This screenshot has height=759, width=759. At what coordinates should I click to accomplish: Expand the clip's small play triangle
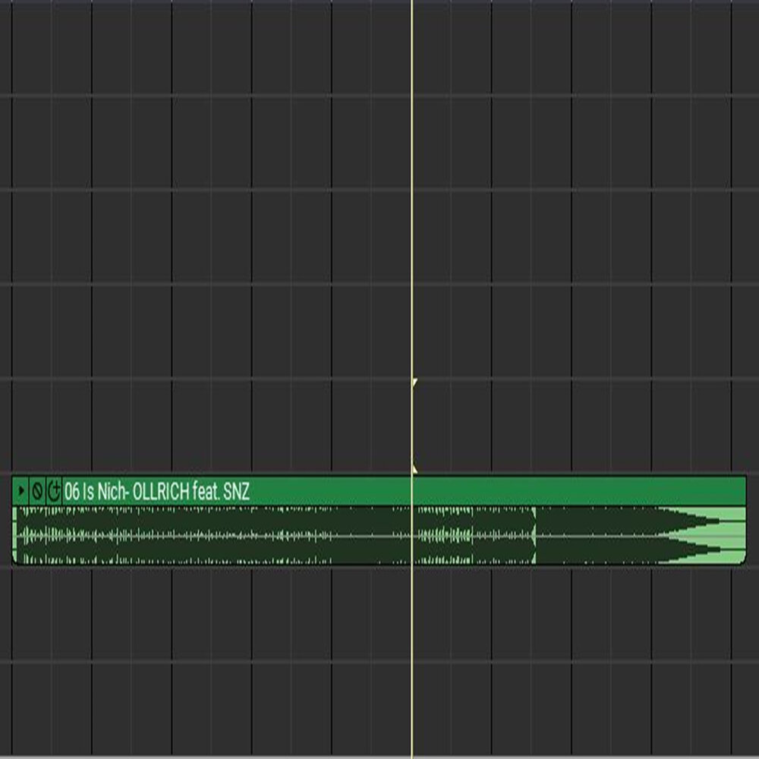coord(21,492)
